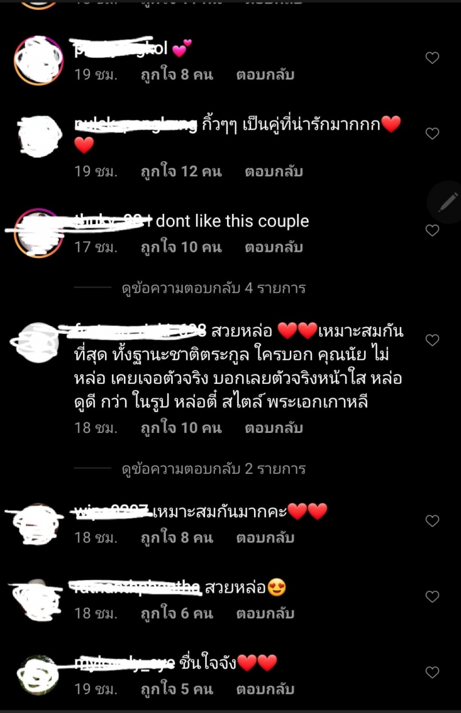The height and width of the screenshot is (713, 461).
Task: View 'ถูกใจ 6 คน' likes list
Action: click(x=177, y=614)
